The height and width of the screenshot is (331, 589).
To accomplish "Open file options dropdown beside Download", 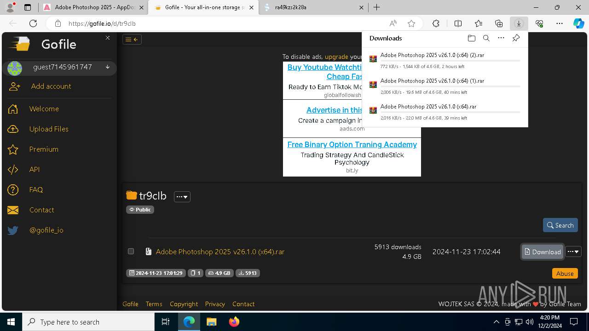I will coord(573,251).
